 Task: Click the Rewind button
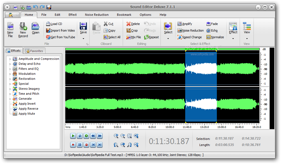click(93, 136)
